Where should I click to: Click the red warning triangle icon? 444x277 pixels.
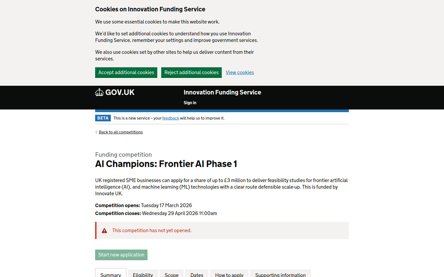tap(104, 231)
